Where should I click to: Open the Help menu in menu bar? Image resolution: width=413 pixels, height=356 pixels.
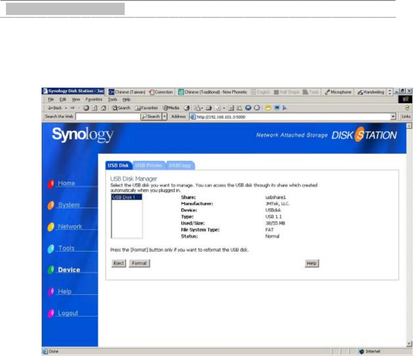point(127,99)
